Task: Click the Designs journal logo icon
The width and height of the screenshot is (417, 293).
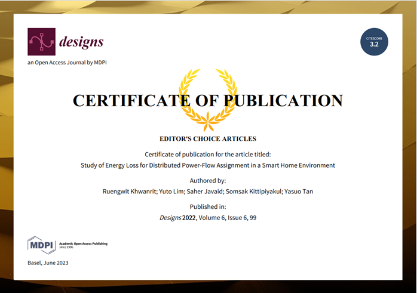Action: point(41,42)
